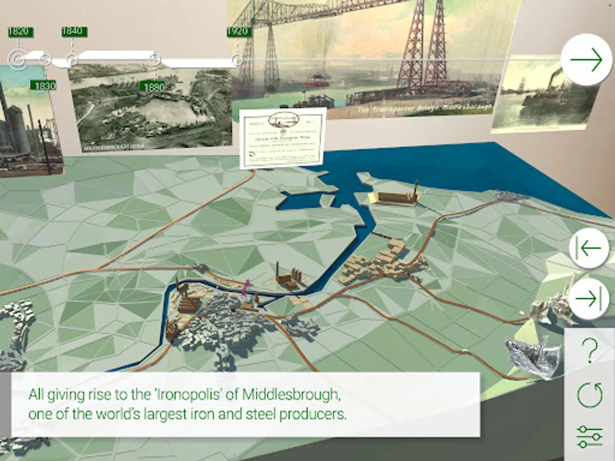
Task: Click the timeline node under 1820
Action: click(18, 58)
